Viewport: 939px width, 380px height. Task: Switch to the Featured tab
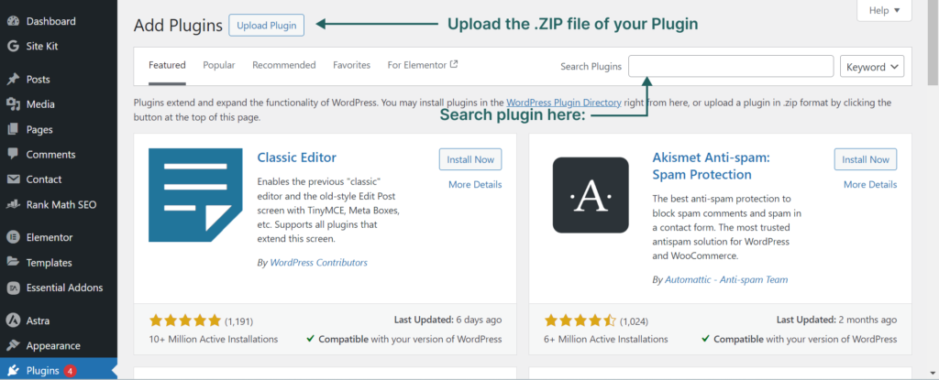167,65
